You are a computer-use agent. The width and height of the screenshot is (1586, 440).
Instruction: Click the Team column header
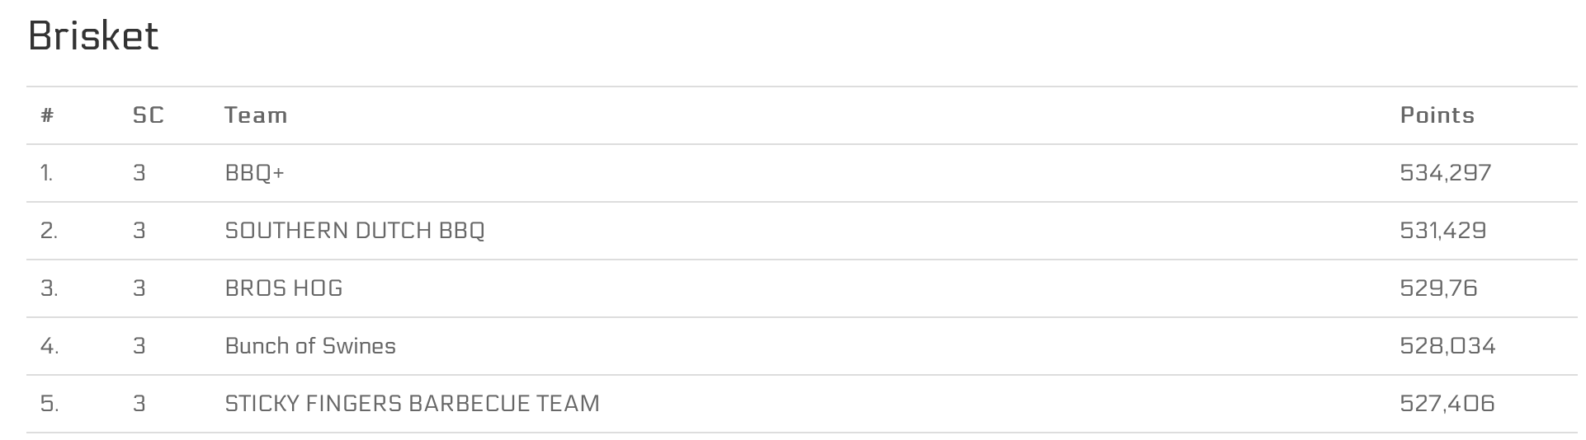256,115
